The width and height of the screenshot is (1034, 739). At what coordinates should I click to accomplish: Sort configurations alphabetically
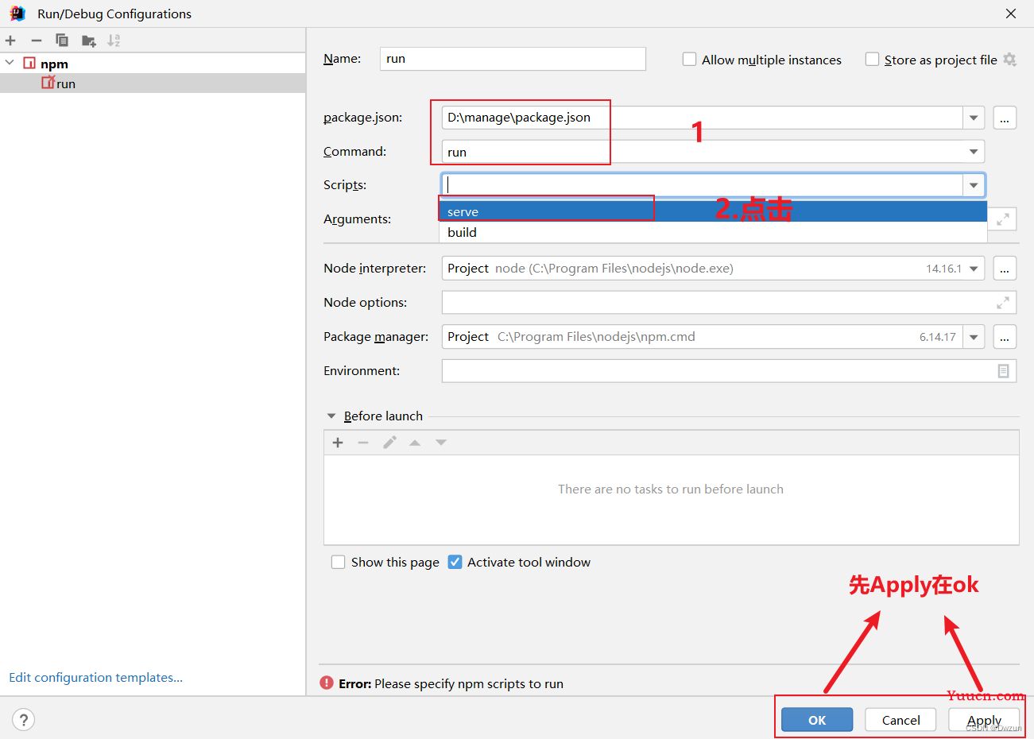pyautogui.click(x=114, y=41)
